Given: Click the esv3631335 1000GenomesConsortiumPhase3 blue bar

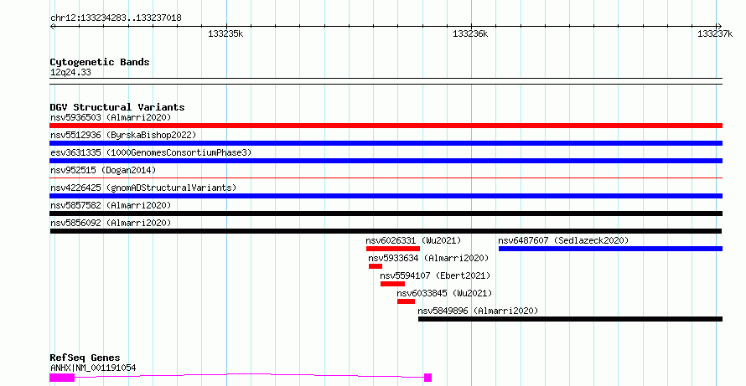Looking at the screenshot, I should coord(386,161).
